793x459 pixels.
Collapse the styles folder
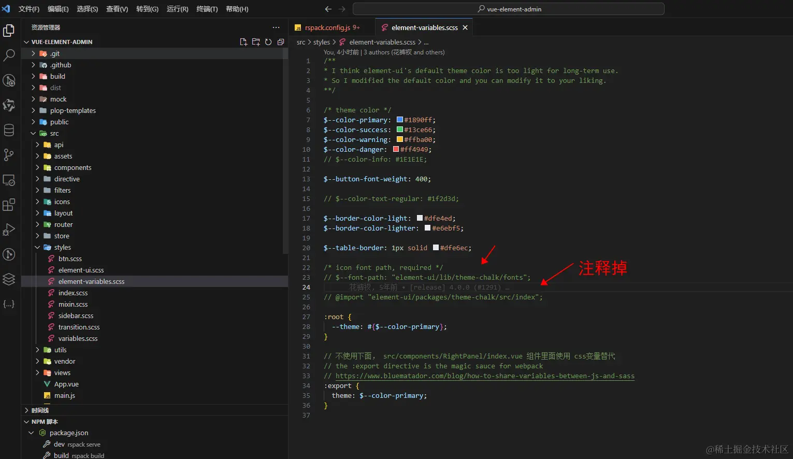click(37, 247)
